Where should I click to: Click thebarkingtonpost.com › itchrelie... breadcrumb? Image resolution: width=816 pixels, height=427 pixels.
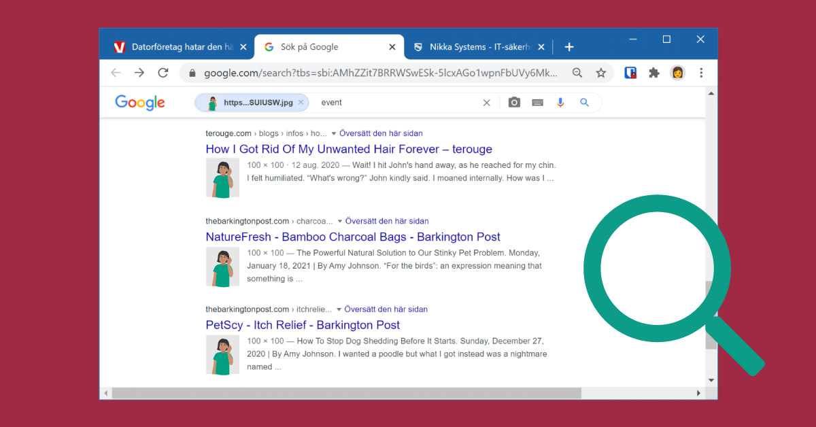269,309
